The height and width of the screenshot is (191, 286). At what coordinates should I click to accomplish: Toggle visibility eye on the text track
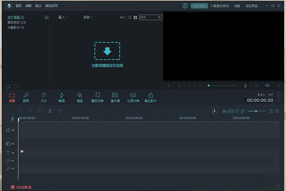13,153
